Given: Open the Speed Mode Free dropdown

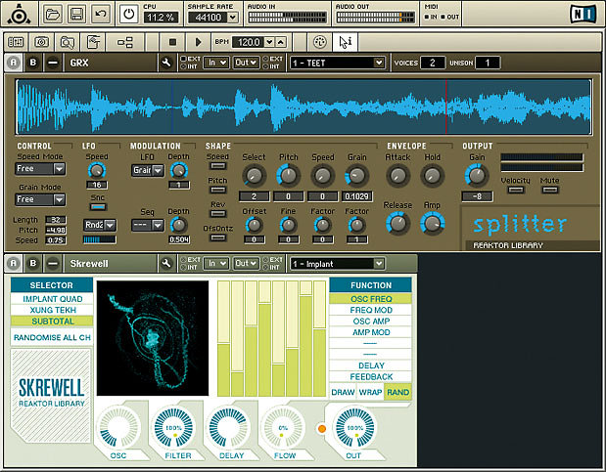Looking at the screenshot, I should pyautogui.click(x=40, y=169).
